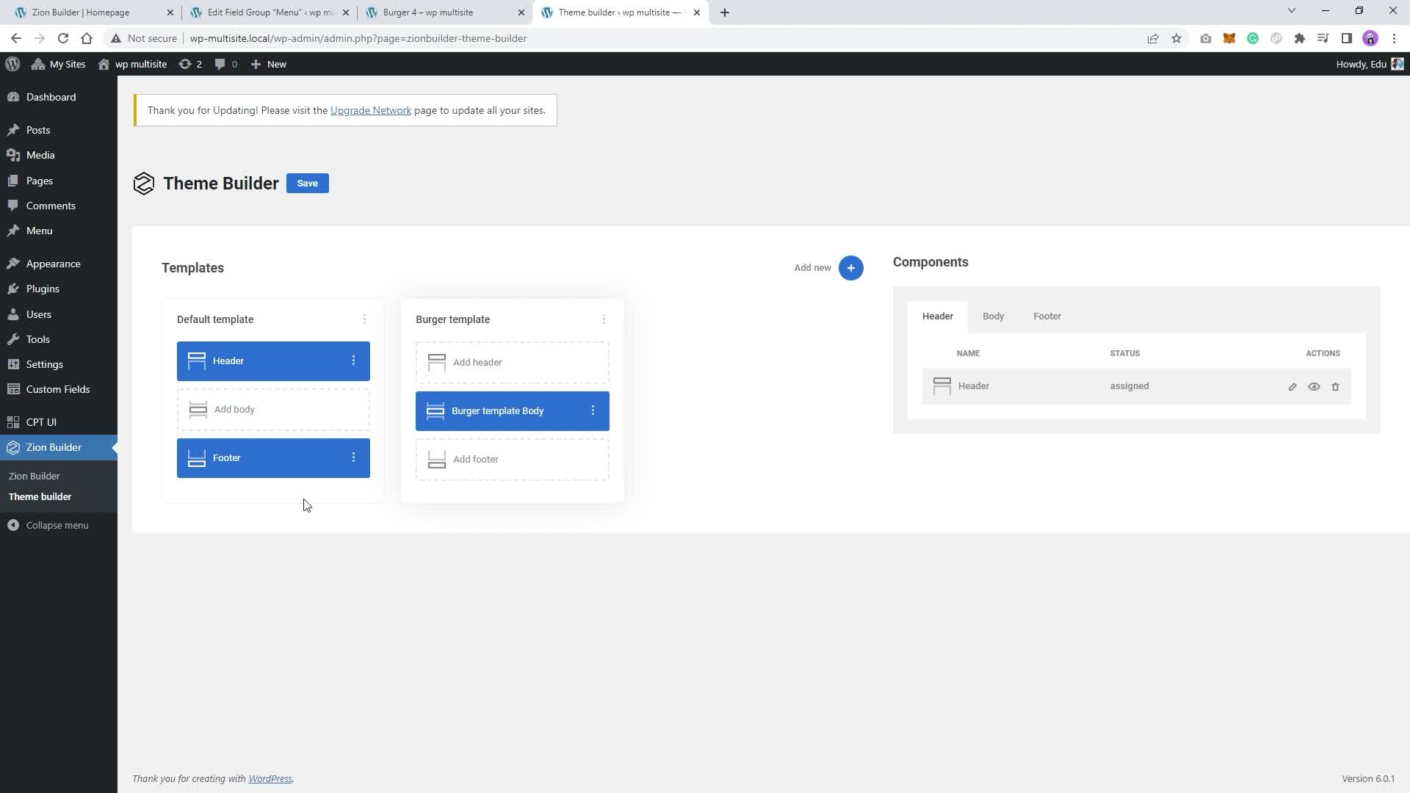1410x793 pixels.
Task: Click the WordPress logo in the admin bar
Action: click(12, 64)
